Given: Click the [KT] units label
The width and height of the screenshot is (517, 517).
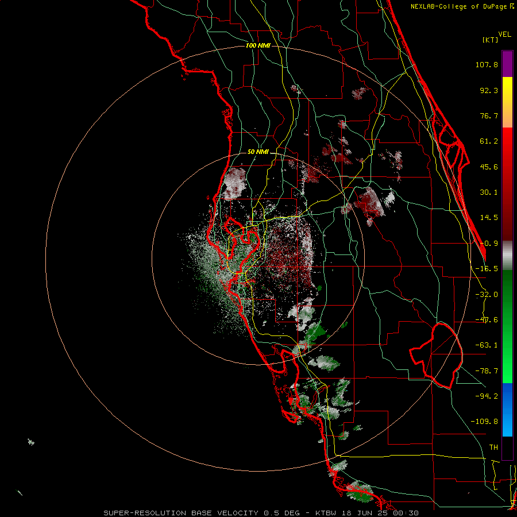Looking at the screenshot, I should [x=490, y=40].
